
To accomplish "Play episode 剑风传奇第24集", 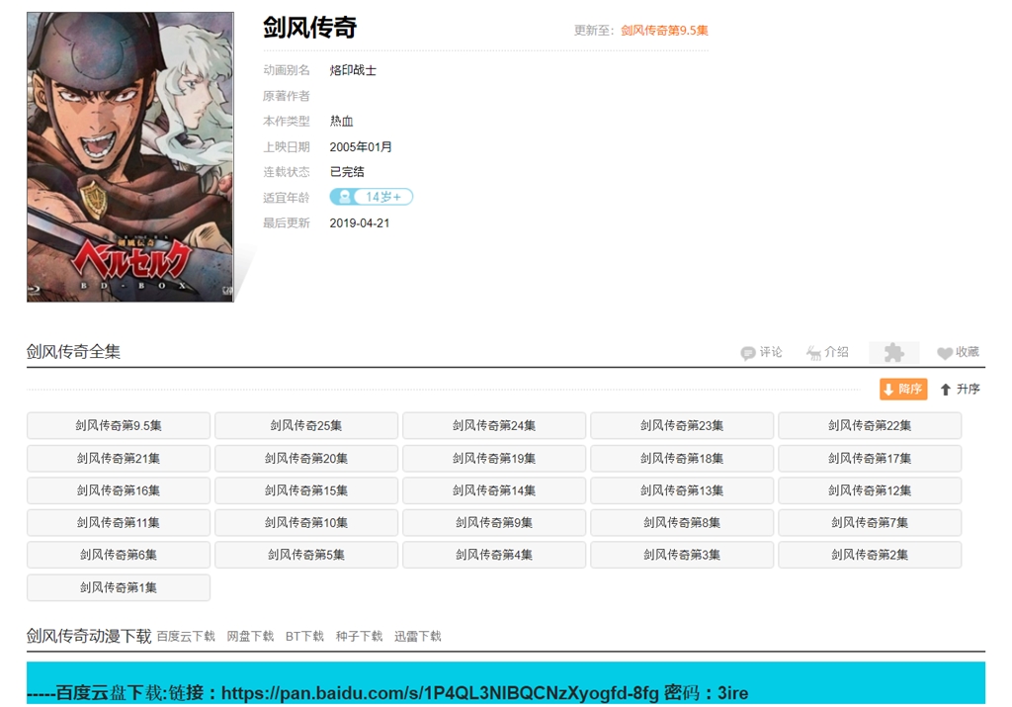I will [x=494, y=425].
